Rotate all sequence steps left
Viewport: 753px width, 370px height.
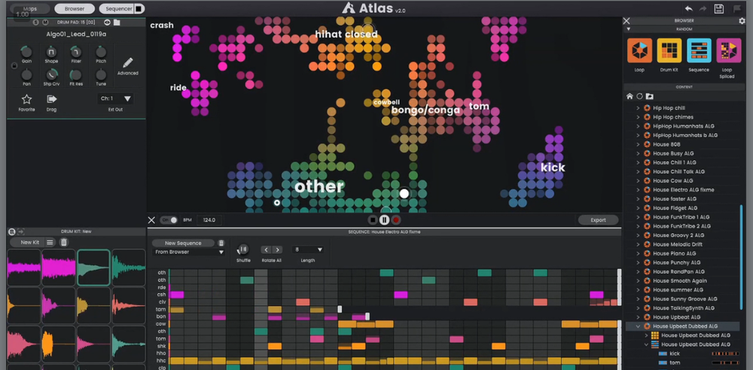pos(266,249)
